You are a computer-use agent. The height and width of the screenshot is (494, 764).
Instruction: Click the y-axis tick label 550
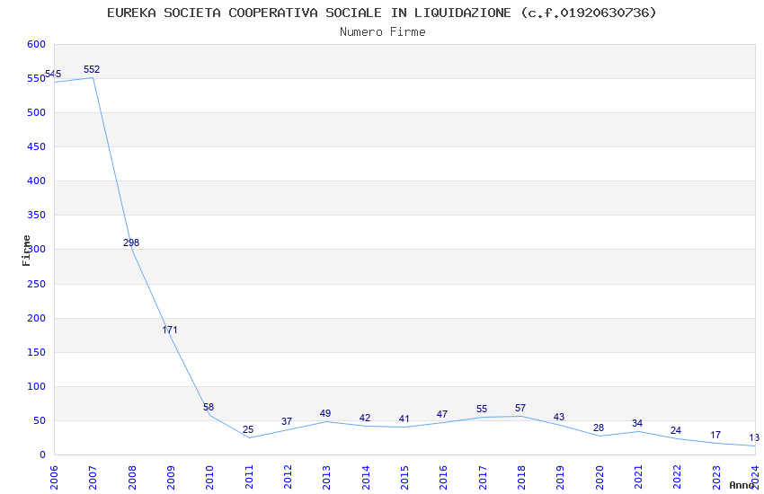click(36, 78)
